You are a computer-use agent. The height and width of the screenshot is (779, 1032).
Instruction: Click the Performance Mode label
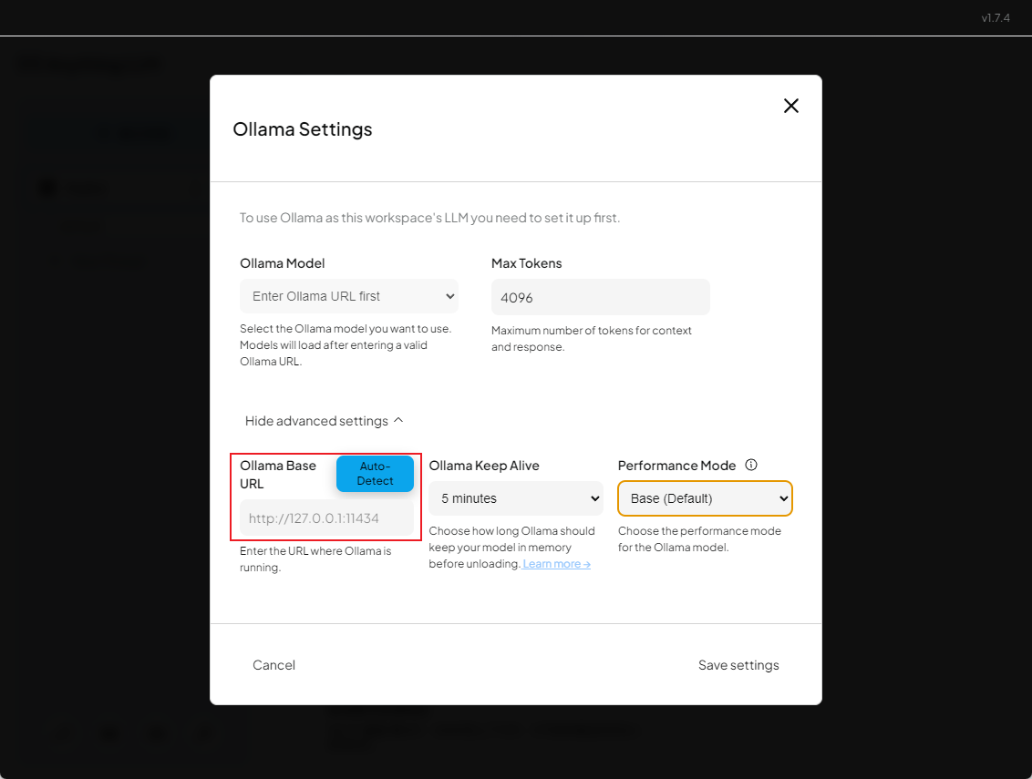click(x=676, y=466)
